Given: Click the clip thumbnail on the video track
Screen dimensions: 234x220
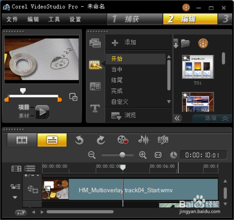Looking at the screenshot, I should pos(56,190).
